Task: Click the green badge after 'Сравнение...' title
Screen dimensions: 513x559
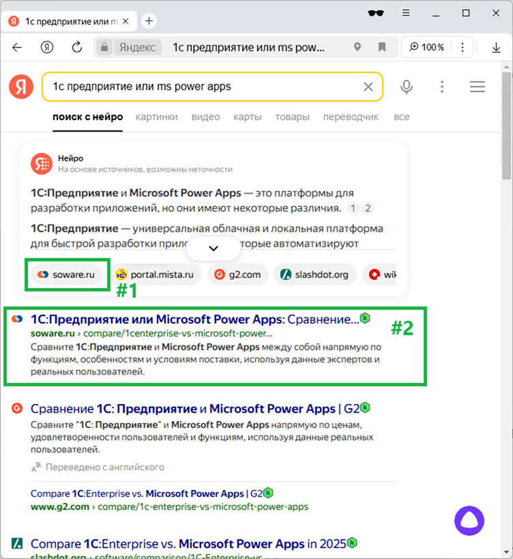Action: tap(365, 317)
